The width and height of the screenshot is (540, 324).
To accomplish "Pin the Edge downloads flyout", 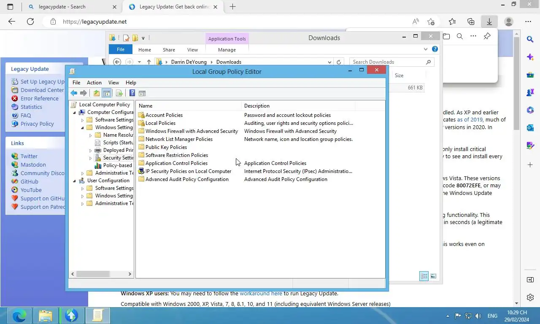I will coord(487,36).
